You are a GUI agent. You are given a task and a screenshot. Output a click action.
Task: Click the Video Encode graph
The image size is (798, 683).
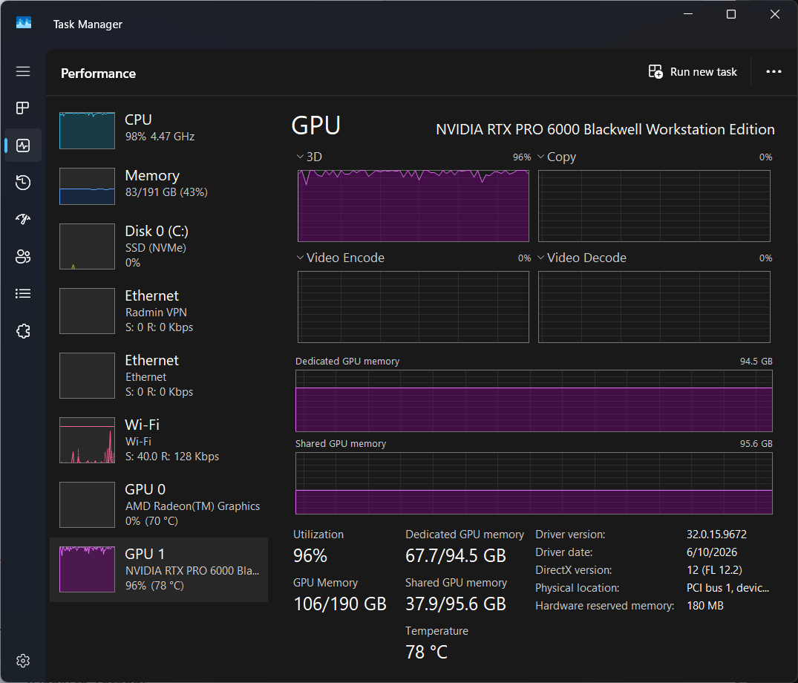413,307
